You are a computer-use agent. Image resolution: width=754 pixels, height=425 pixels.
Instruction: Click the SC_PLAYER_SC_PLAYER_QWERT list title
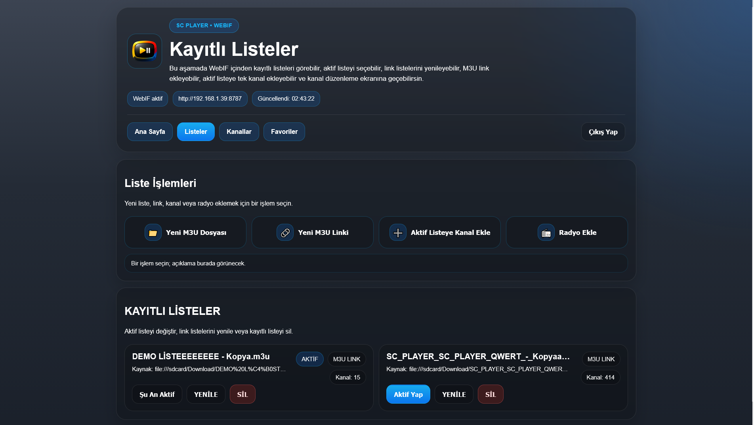pos(478,356)
